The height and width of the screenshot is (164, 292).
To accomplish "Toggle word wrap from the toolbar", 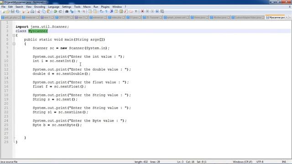I will point(101,11).
